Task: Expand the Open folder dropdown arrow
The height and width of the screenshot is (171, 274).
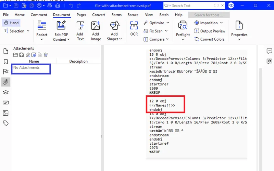Action: click(10, 5)
